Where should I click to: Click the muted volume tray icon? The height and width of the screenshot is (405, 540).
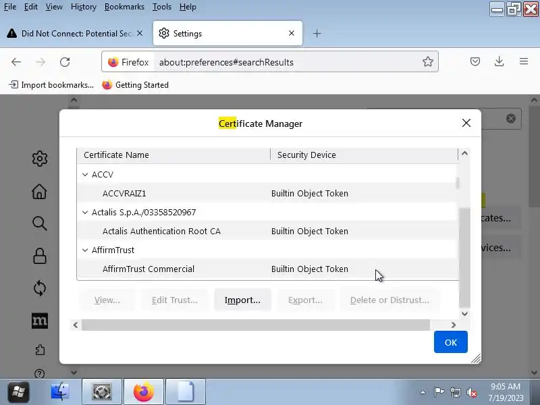pos(471,392)
